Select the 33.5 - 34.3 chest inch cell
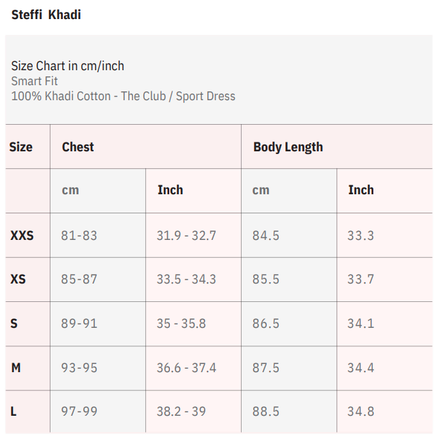 click(x=186, y=279)
